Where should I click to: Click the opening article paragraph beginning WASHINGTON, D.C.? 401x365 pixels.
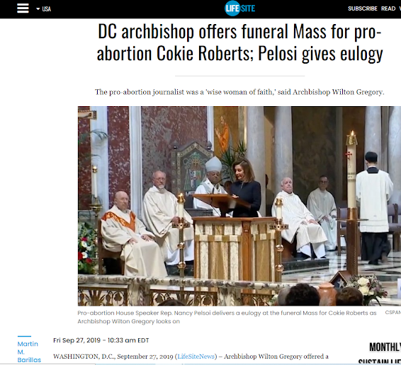click(191, 357)
